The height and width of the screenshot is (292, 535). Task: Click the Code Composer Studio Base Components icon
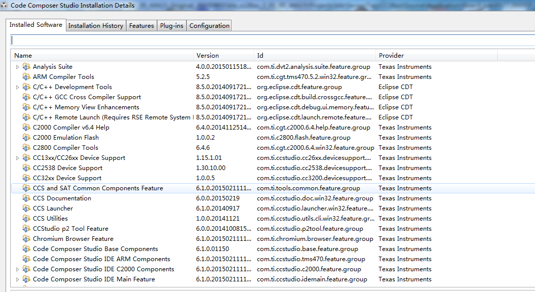coord(27,248)
